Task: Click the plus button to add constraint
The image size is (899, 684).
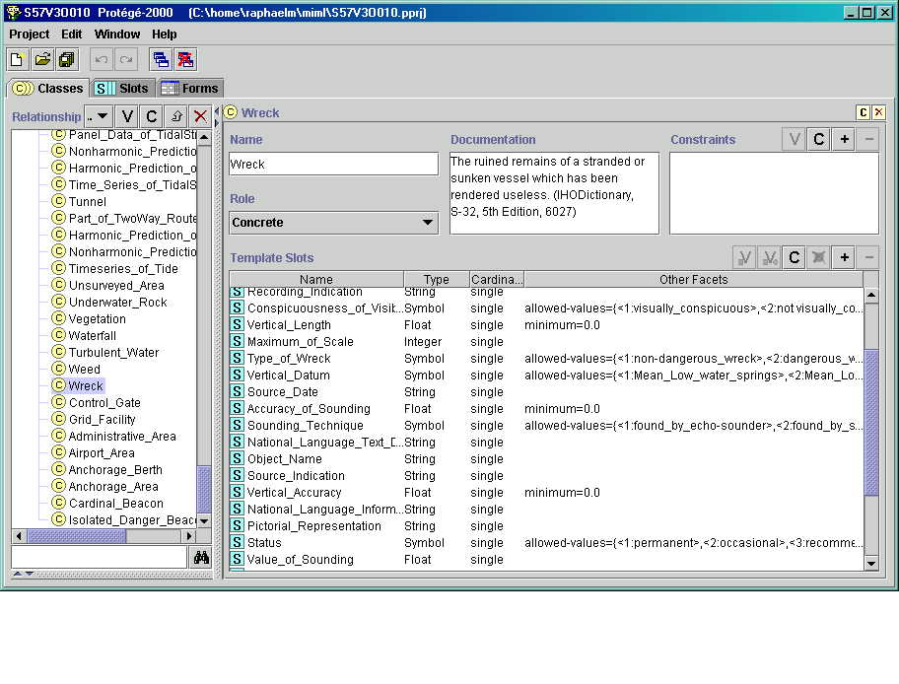Action: pyautogui.click(x=843, y=140)
